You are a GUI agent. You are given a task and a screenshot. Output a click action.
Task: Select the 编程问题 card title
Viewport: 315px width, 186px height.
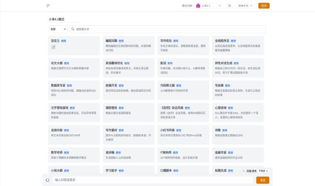pos(111,41)
